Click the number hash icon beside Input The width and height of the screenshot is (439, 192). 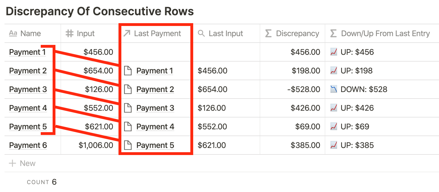click(70, 33)
